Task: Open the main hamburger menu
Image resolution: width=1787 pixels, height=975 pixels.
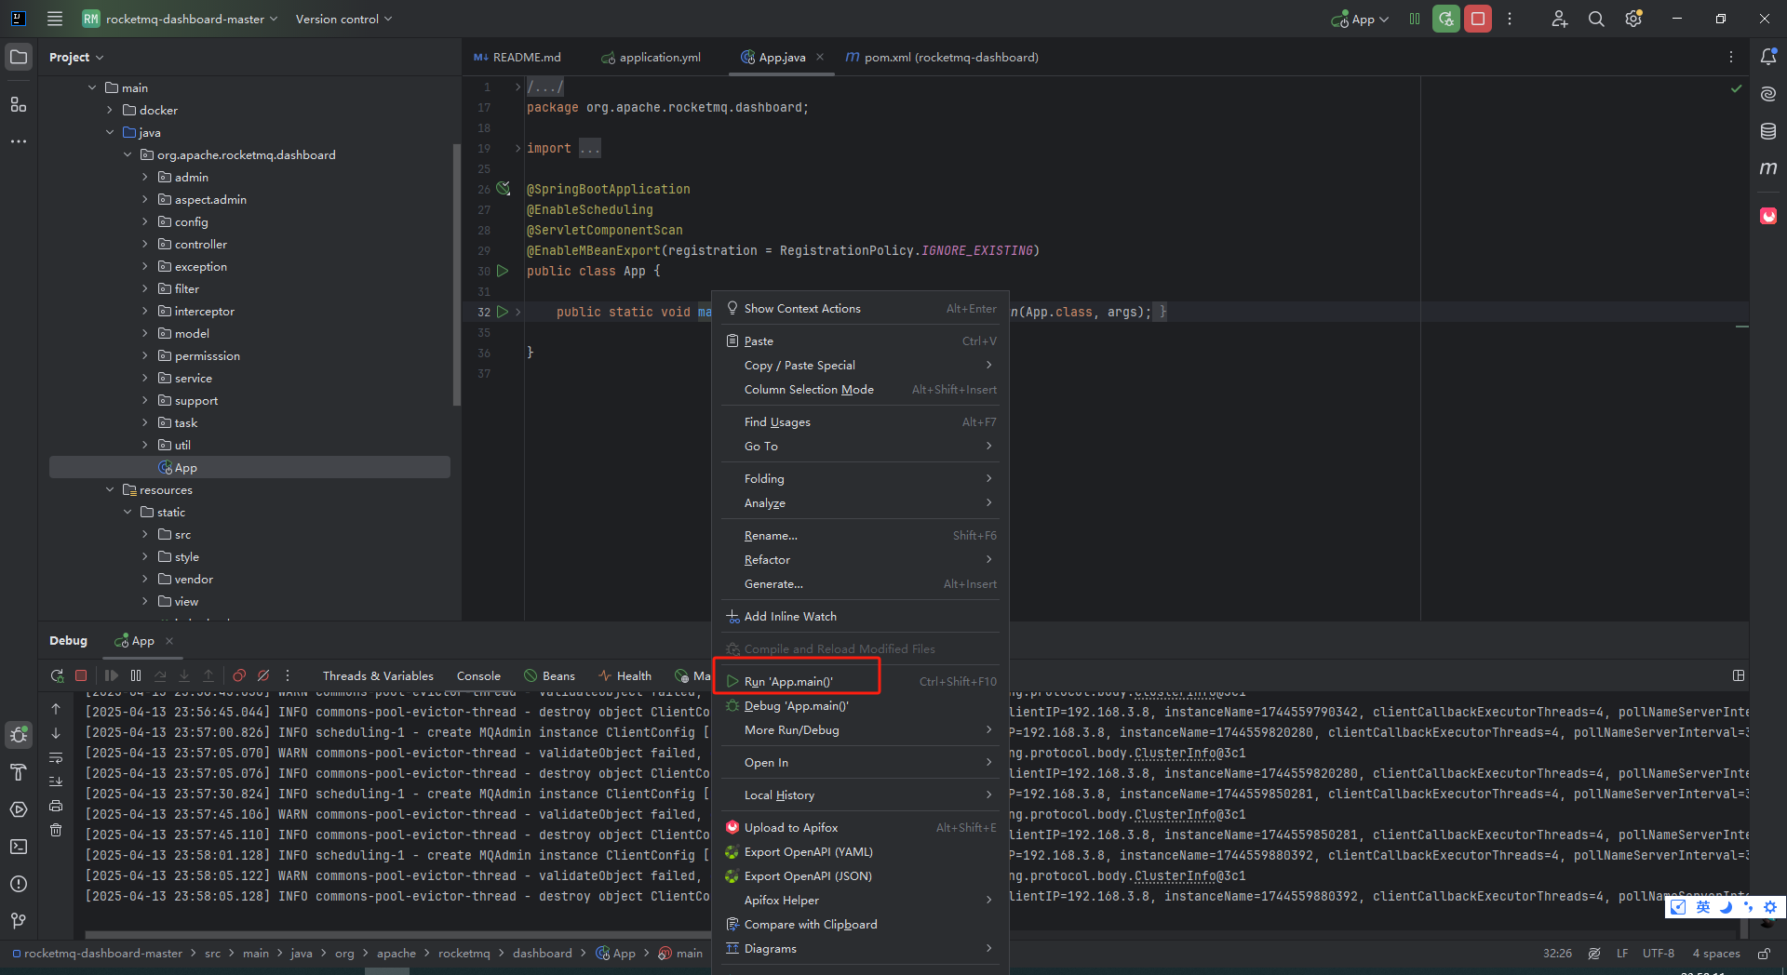Action: (x=55, y=19)
